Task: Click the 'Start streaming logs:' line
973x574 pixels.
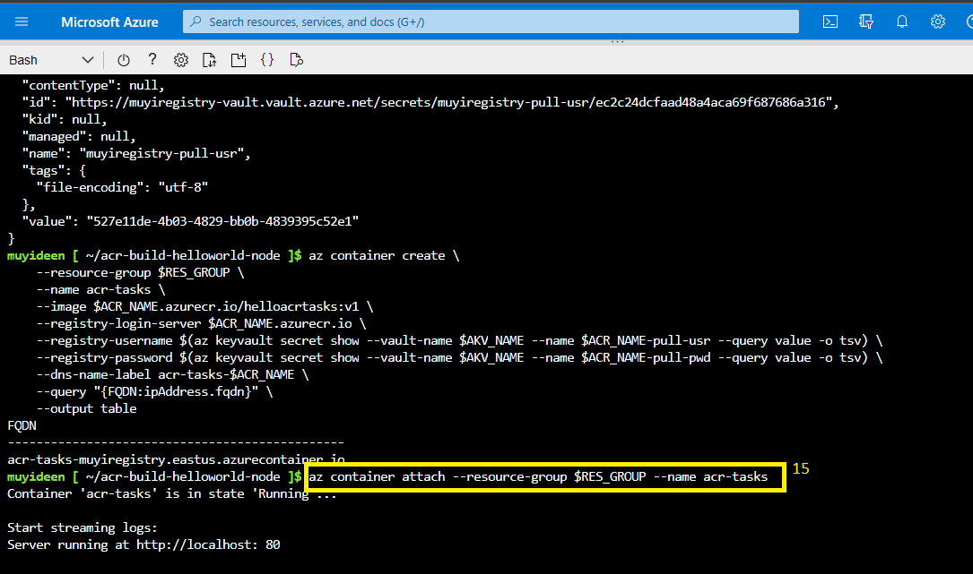Action: [x=83, y=527]
